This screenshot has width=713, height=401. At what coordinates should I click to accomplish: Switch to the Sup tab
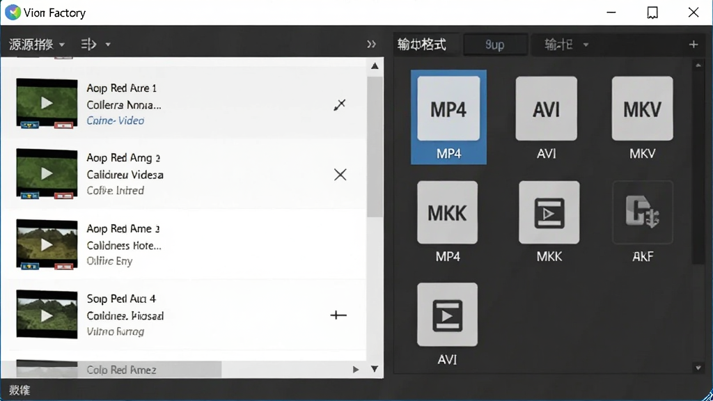(x=495, y=45)
